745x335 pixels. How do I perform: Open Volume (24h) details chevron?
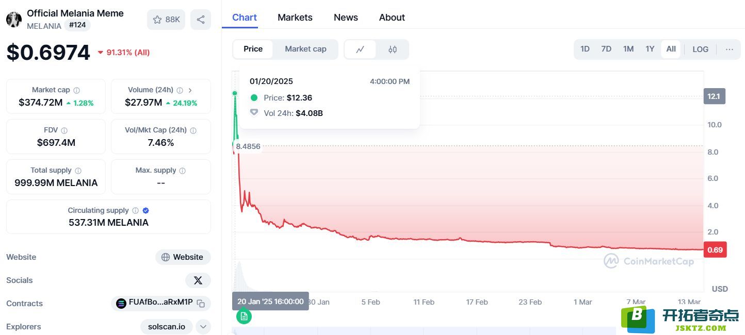click(190, 90)
